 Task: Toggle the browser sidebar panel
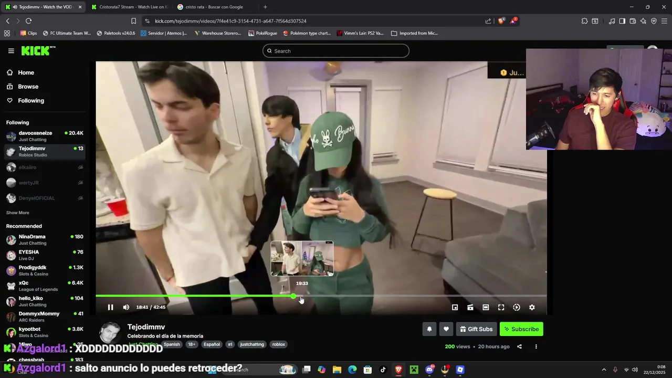622,21
